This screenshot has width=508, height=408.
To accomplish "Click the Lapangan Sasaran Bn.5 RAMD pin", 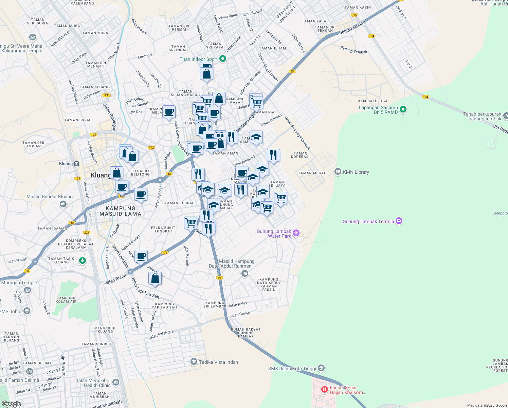I will 403,109.
